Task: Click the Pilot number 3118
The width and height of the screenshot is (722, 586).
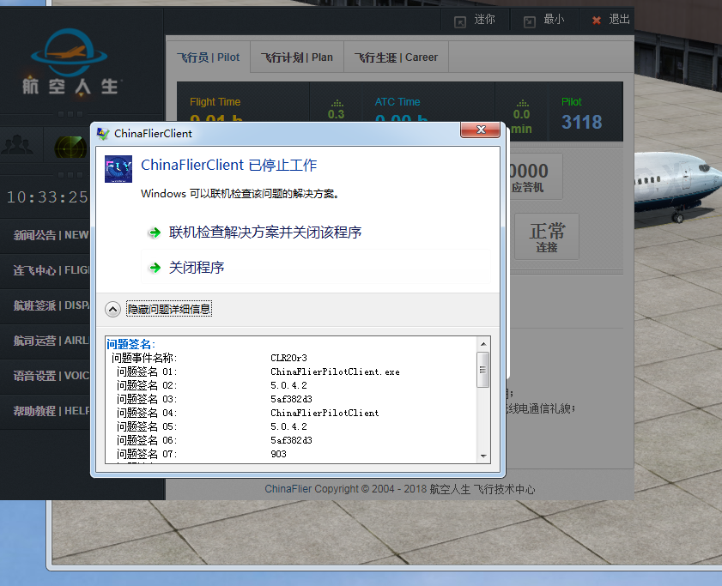Action: click(581, 122)
